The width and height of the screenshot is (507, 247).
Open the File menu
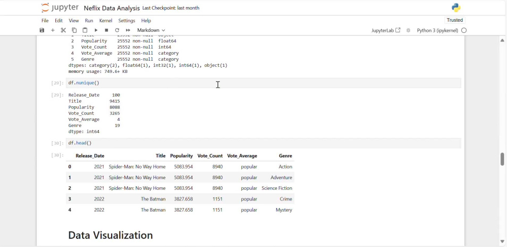[45, 20]
